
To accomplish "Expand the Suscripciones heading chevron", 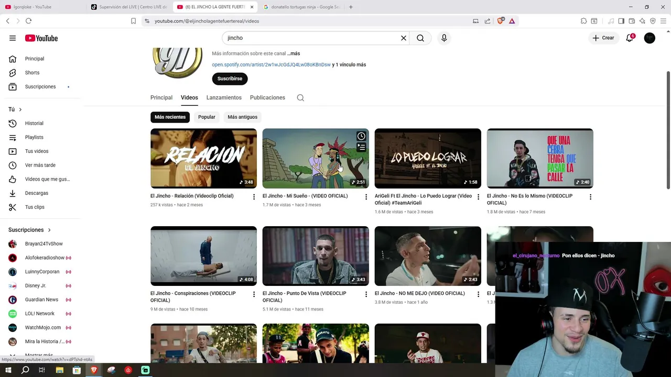I will coord(49,230).
